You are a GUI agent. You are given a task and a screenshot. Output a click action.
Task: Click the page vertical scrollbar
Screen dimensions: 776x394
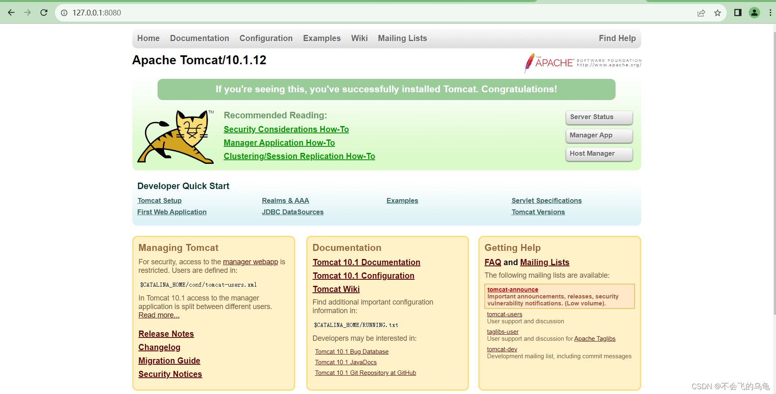point(774,173)
